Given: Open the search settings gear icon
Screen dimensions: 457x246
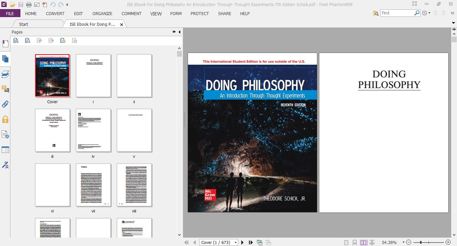Looking at the screenshot, I should pyautogui.click(x=425, y=13).
